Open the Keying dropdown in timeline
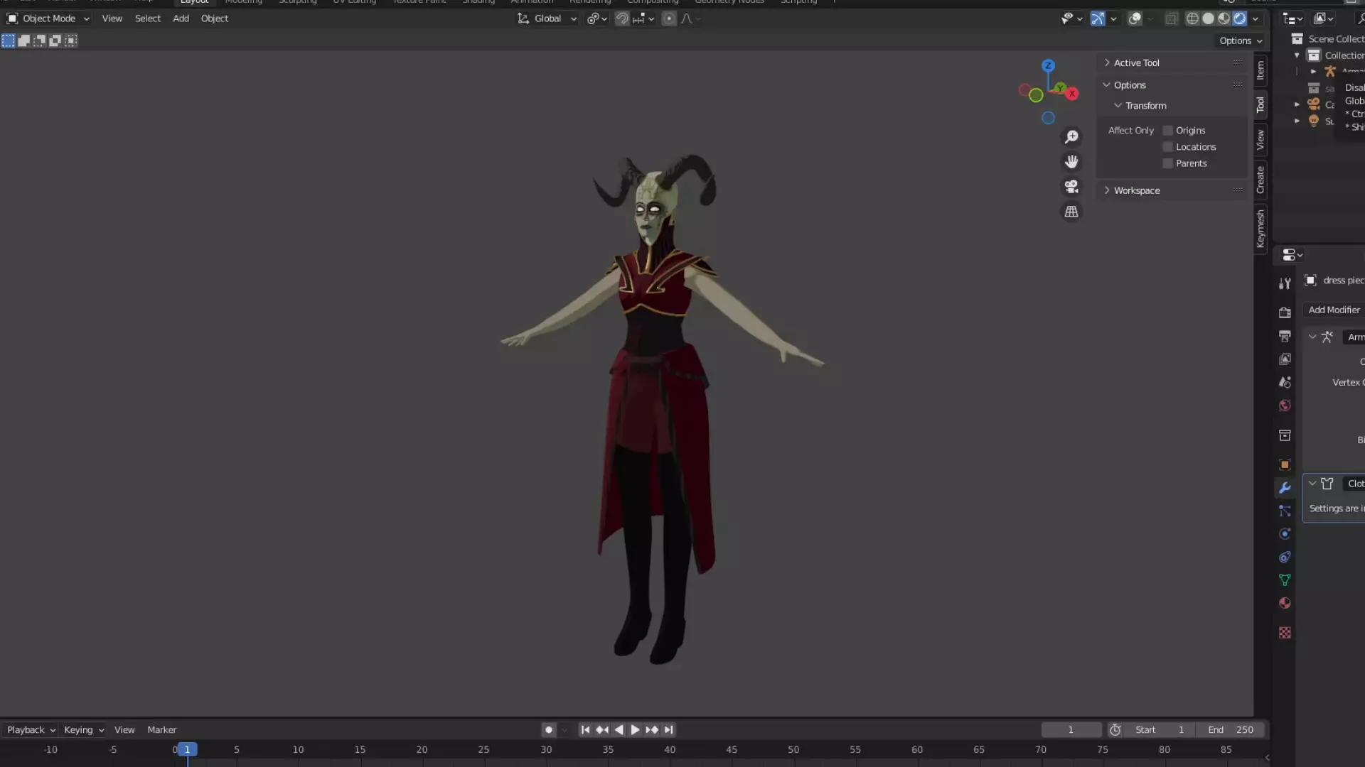The width and height of the screenshot is (1365, 767). 84,729
